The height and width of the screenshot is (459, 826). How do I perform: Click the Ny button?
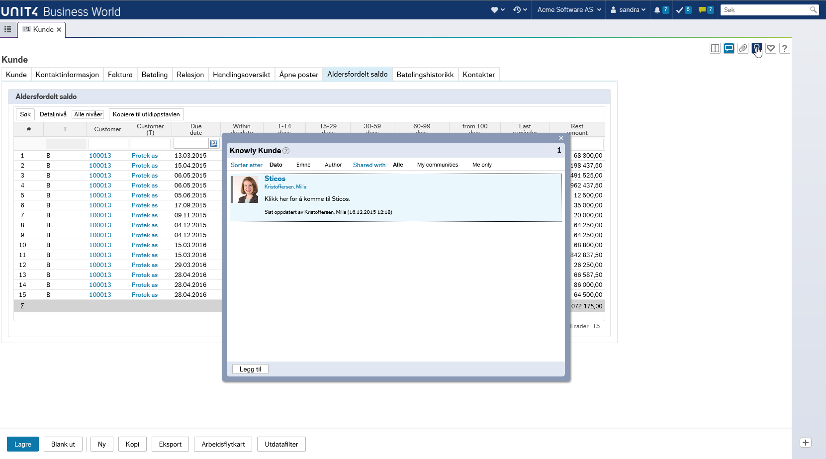pyautogui.click(x=102, y=444)
